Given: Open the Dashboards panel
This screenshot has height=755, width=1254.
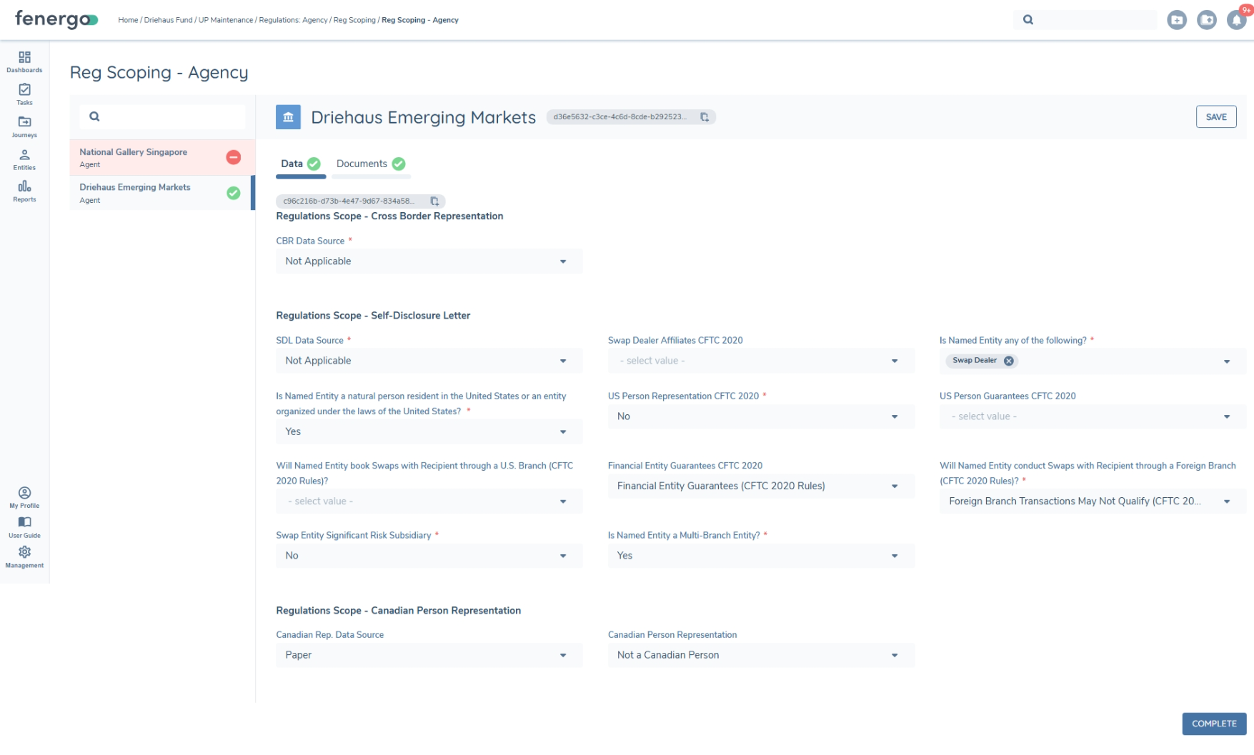Looking at the screenshot, I should 24,63.
